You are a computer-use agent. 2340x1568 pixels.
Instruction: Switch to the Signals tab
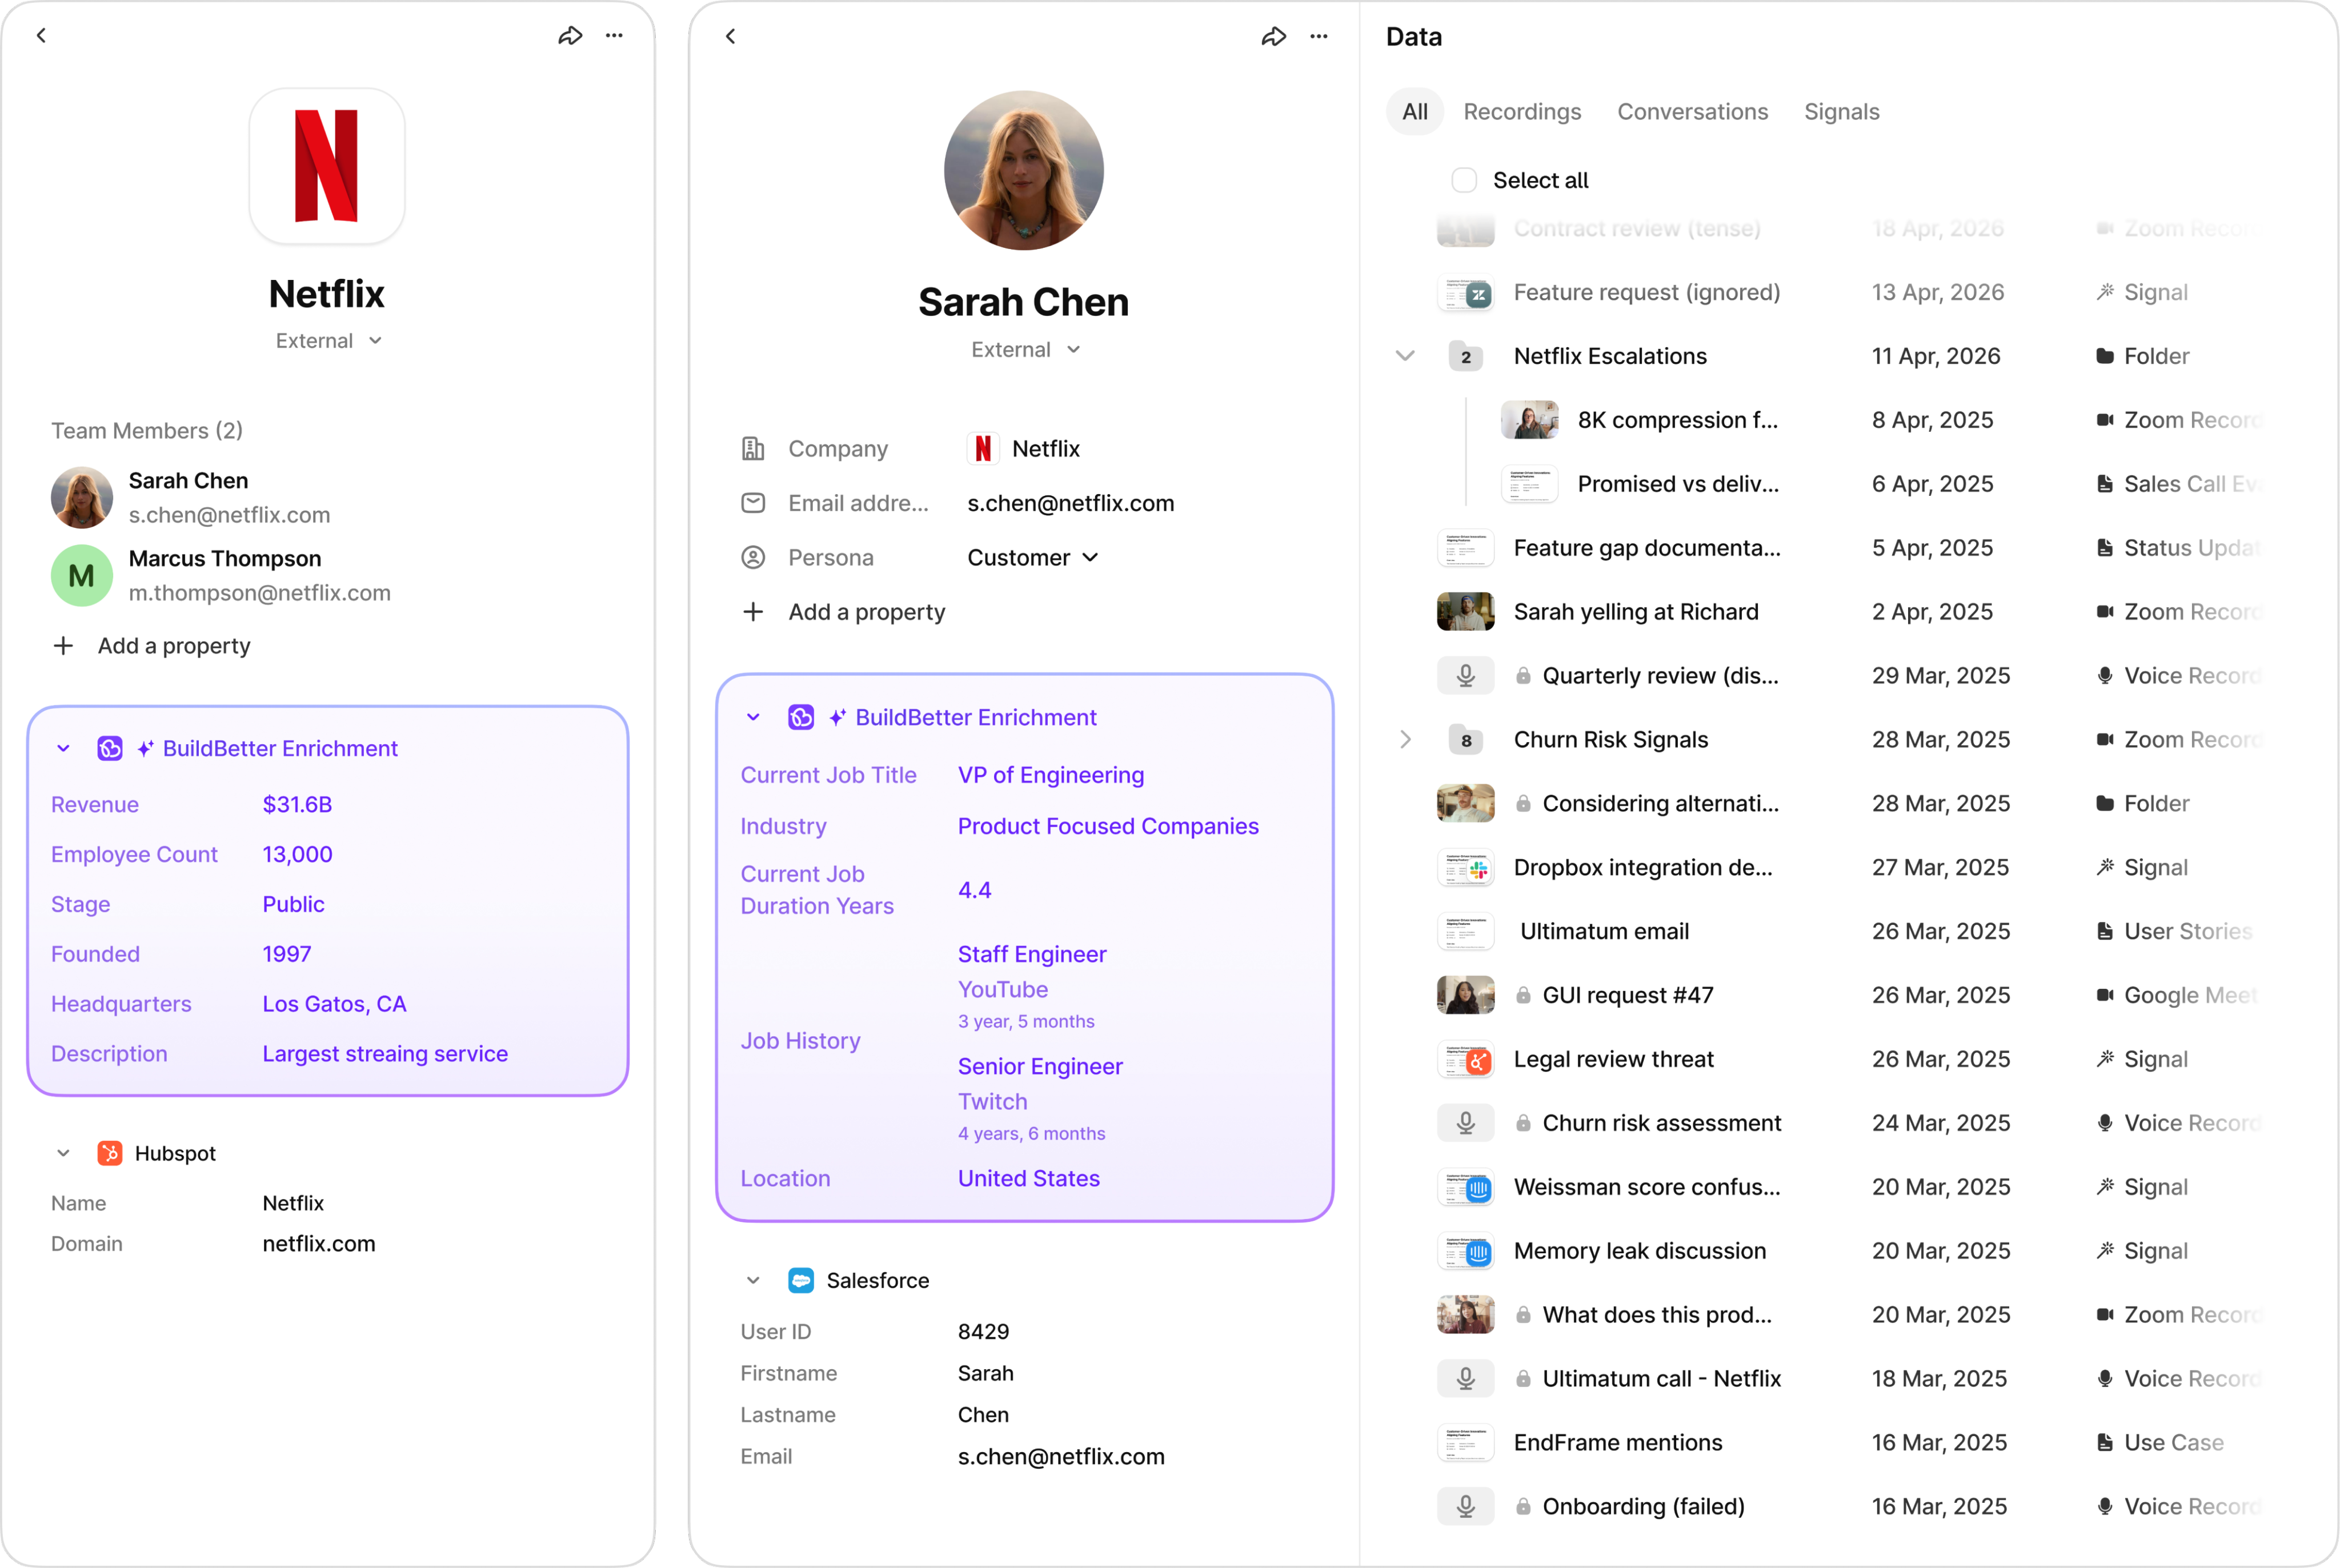click(x=1841, y=112)
